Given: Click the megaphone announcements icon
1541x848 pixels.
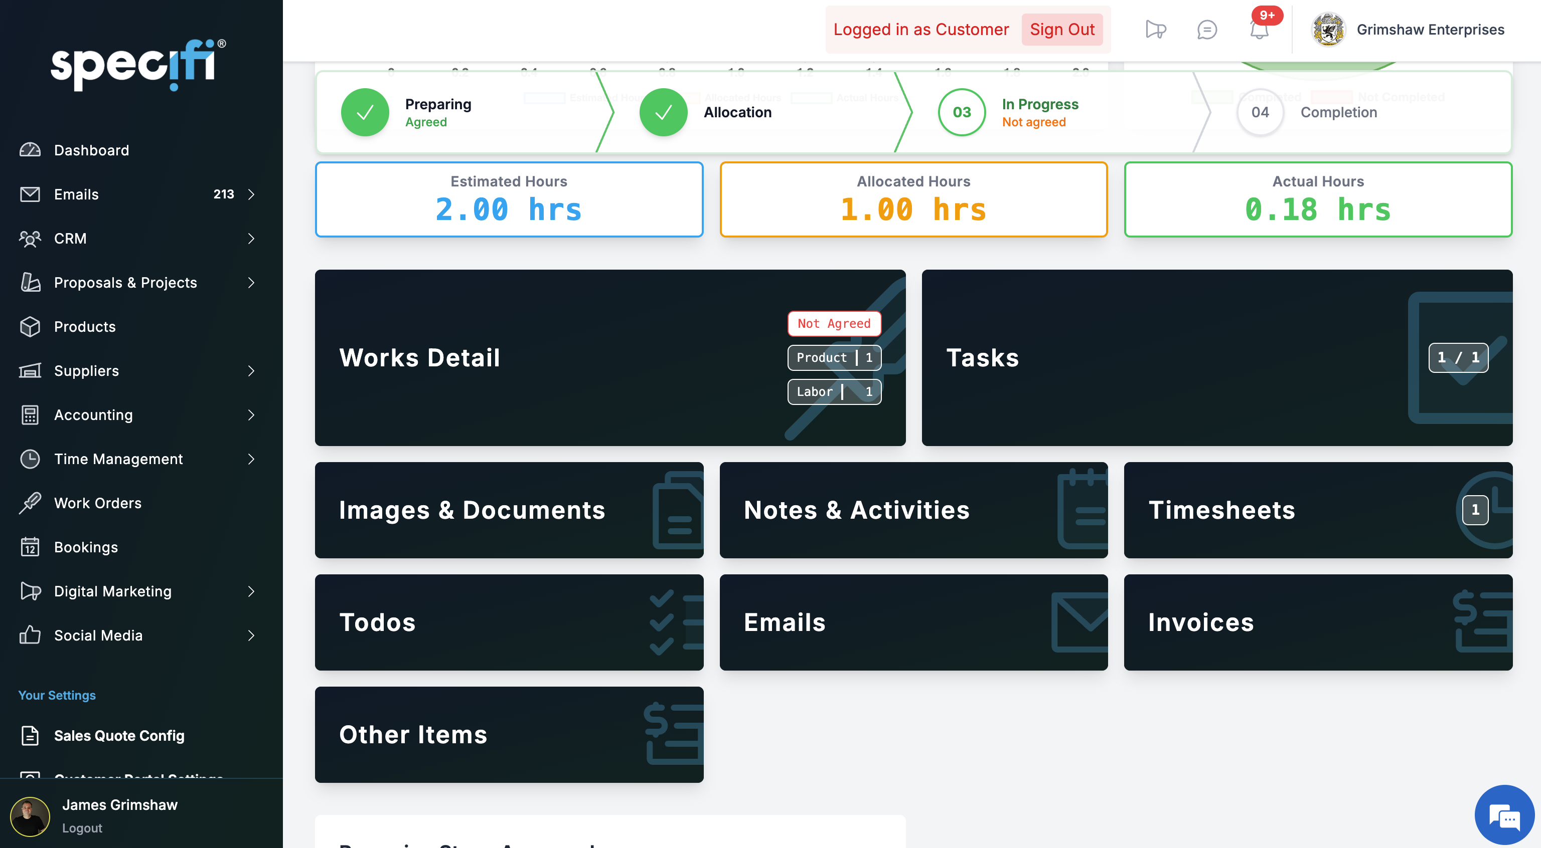Looking at the screenshot, I should 1155,29.
